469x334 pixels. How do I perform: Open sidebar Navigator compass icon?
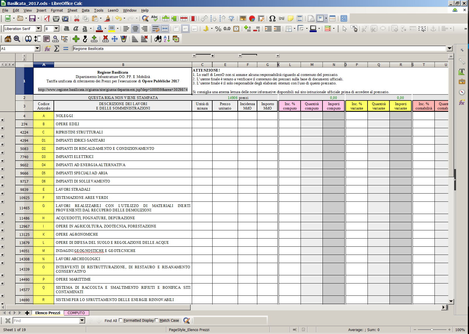pos(462,92)
